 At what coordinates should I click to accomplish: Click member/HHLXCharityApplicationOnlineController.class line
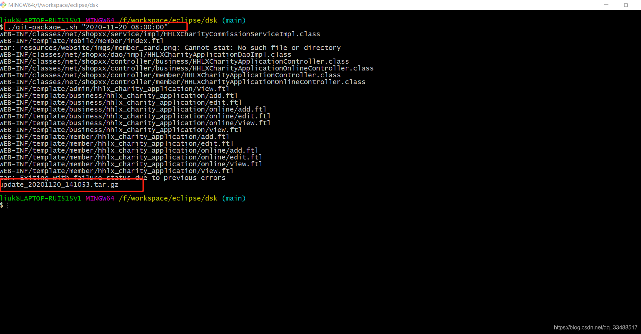pos(182,82)
